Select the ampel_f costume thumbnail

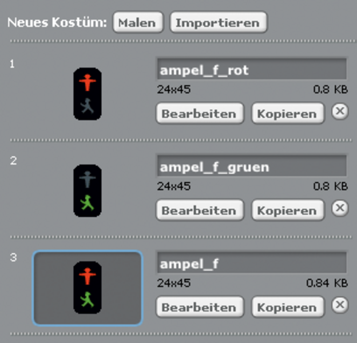87,288
